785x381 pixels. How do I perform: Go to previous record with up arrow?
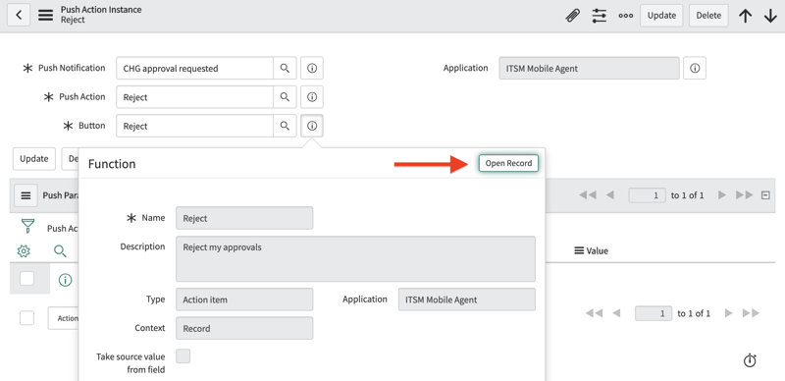click(x=746, y=16)
